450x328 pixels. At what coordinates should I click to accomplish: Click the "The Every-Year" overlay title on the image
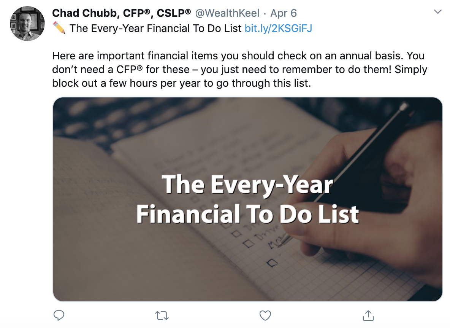pos(247,184)
